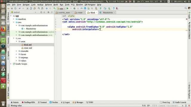This screenshot has height=107, width=191.
Task: Expand the drawable folder
Action: tap(16, 51)
